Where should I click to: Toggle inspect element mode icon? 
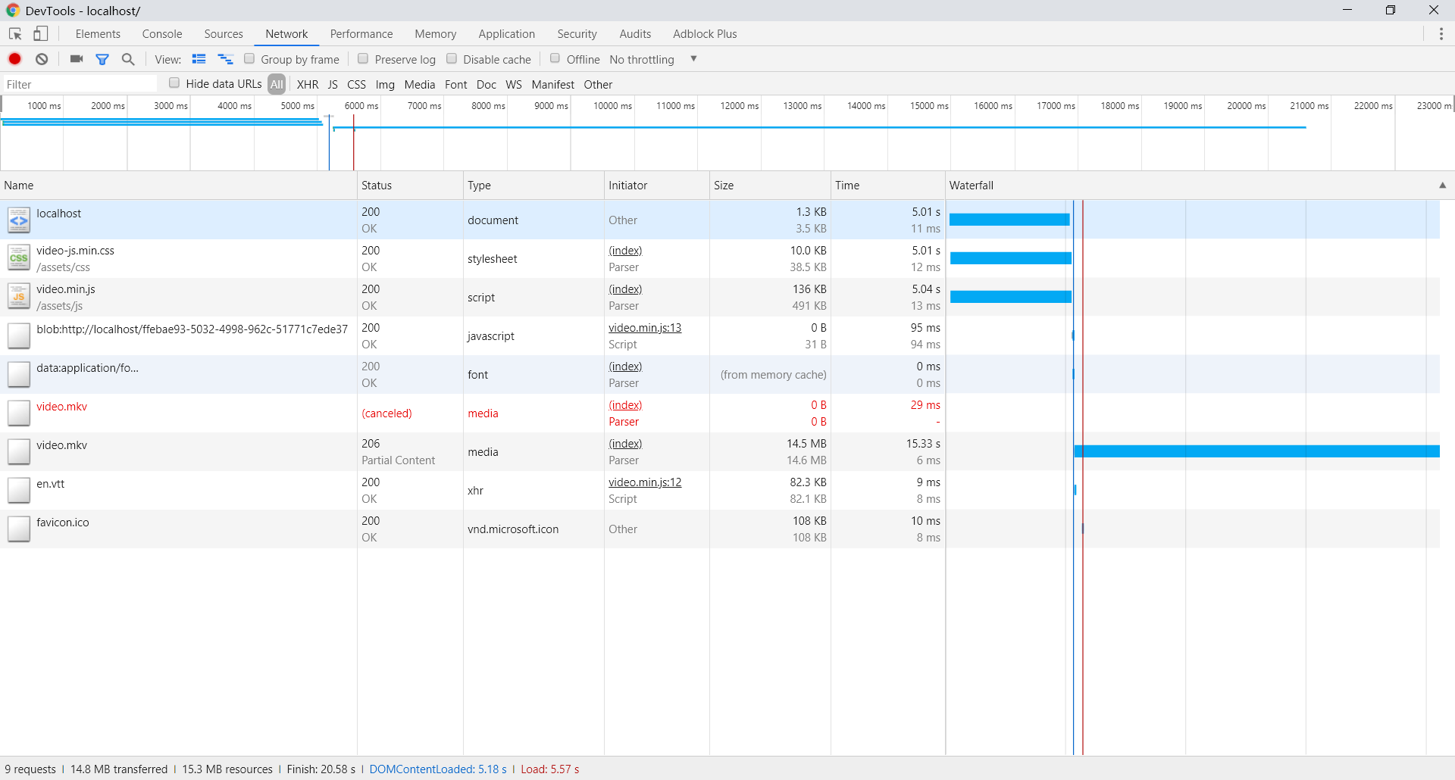(x=15, y=34)
